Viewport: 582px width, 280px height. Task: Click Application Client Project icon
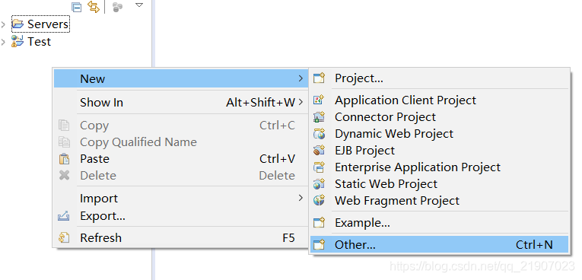(320, 100)
